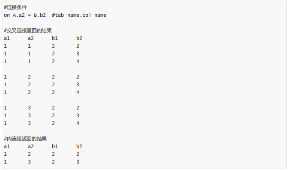Click the '#内连接返回的结果' heading comment
The width and height of the screenshot is (306, 170).
25,139
